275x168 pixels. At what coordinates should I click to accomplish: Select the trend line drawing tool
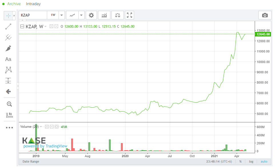pyautogui.click(x=8, y=26)
